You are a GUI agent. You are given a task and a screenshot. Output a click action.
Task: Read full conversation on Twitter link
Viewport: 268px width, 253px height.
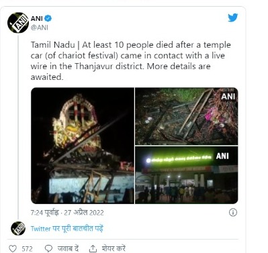67,229
